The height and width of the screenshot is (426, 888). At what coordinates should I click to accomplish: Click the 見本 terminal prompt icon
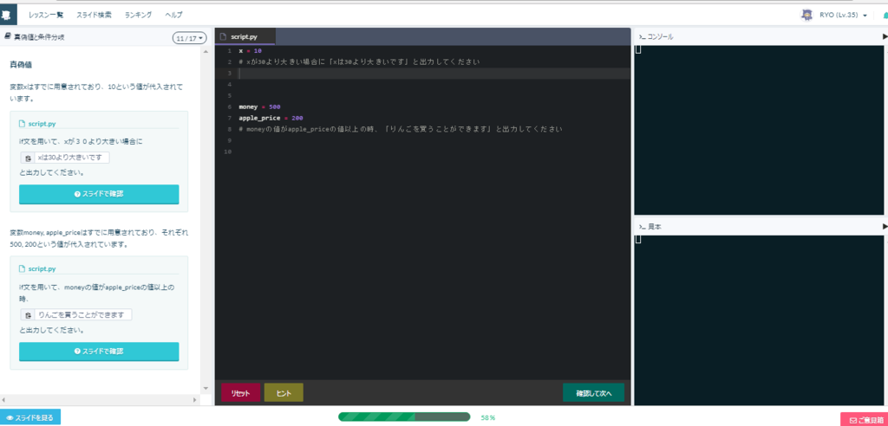(643, 227)
